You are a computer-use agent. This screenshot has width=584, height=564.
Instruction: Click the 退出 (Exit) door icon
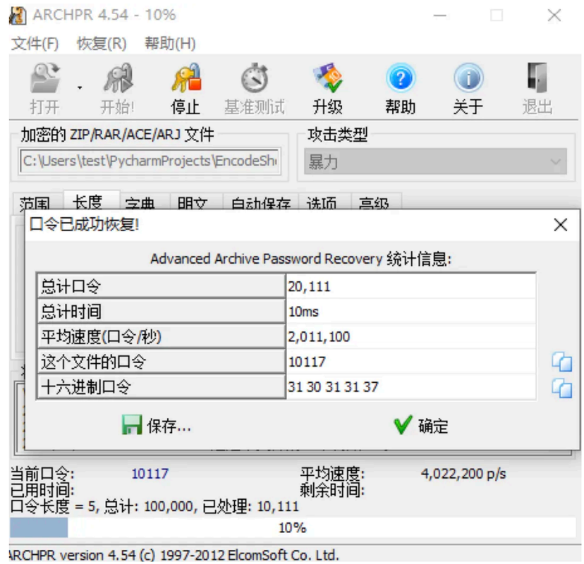[537, 78]
